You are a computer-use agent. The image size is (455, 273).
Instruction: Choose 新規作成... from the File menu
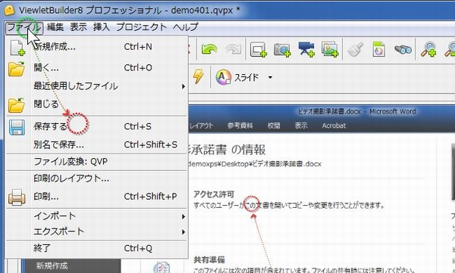coord(96,47)
